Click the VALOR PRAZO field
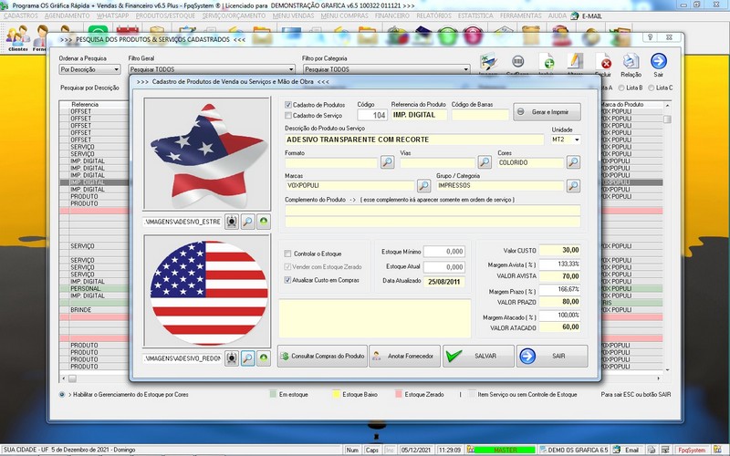This screenshot has width=730, height=456. (559, 302)
